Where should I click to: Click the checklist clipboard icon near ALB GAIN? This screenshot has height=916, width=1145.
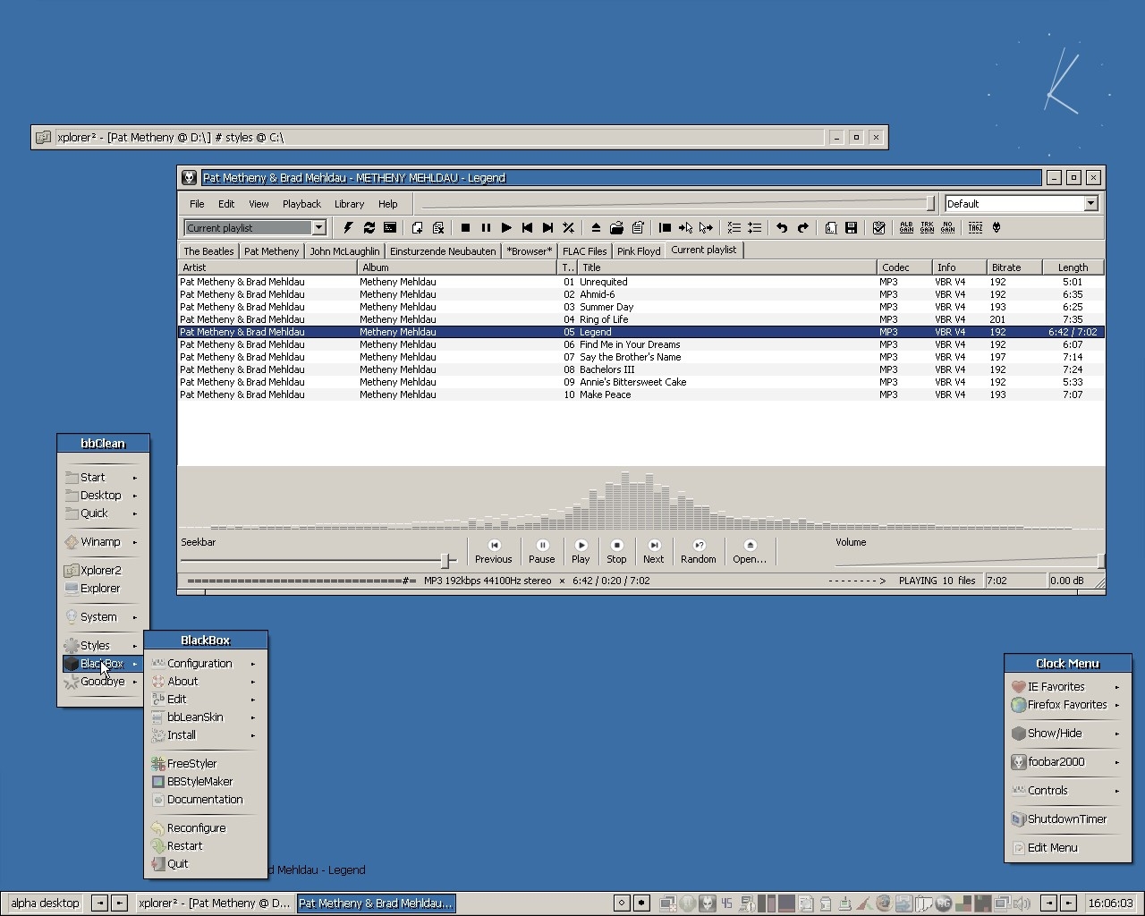tap(878, 228)
